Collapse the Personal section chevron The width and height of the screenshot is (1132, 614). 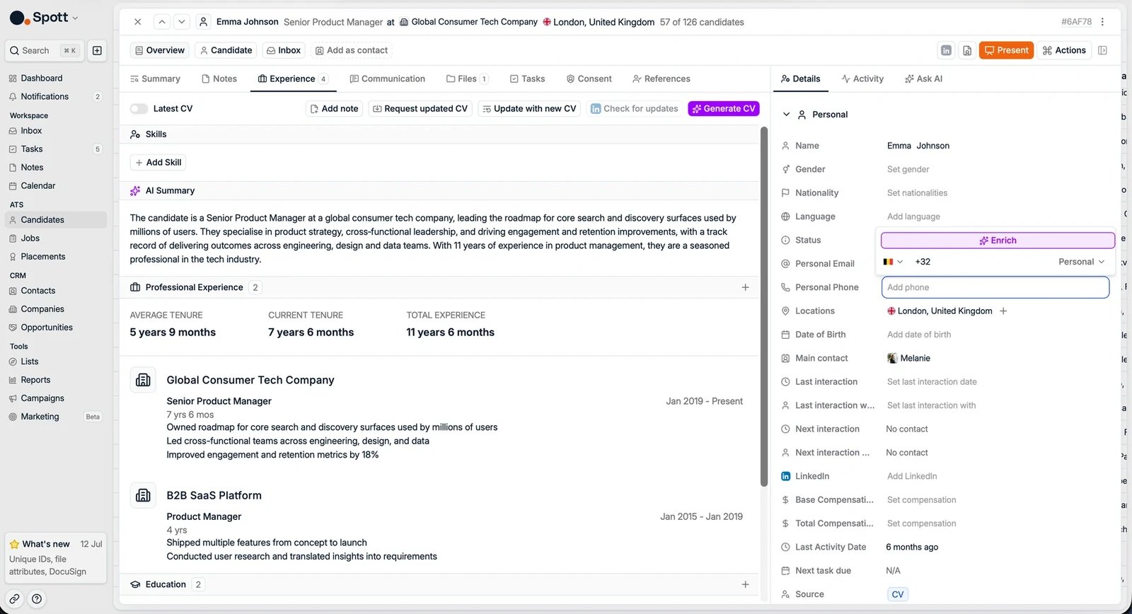click(786, 115)
